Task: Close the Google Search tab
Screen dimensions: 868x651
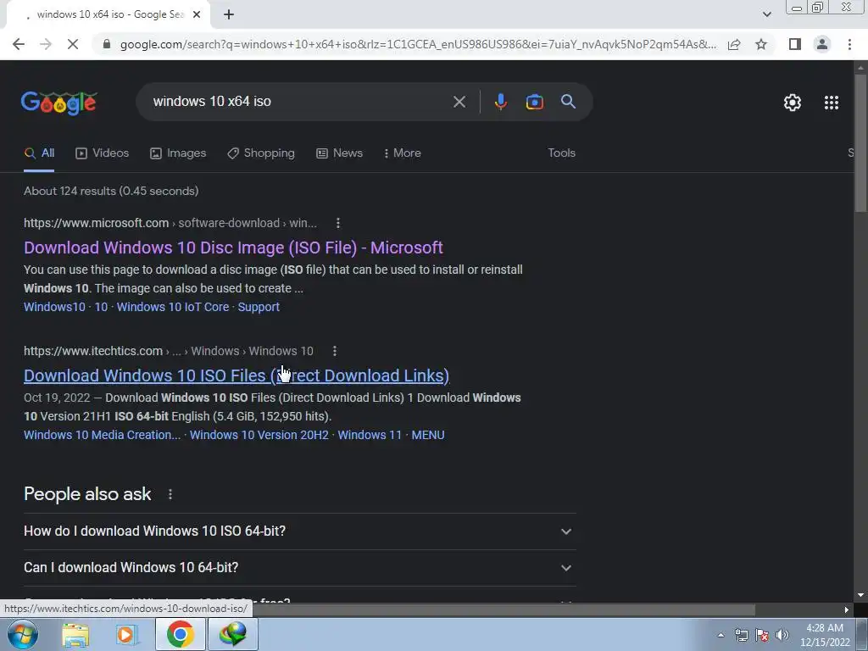Action: tap(197, 15)
